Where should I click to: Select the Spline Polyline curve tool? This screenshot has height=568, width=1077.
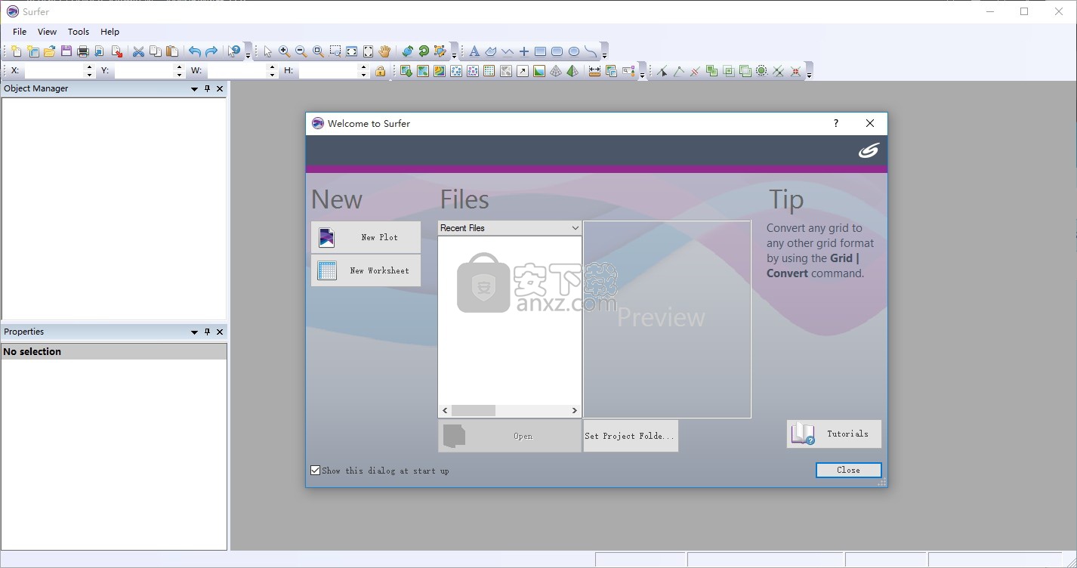point(591,51)
